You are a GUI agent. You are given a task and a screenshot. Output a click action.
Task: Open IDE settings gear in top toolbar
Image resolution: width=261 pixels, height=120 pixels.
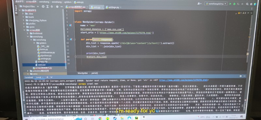251,4
